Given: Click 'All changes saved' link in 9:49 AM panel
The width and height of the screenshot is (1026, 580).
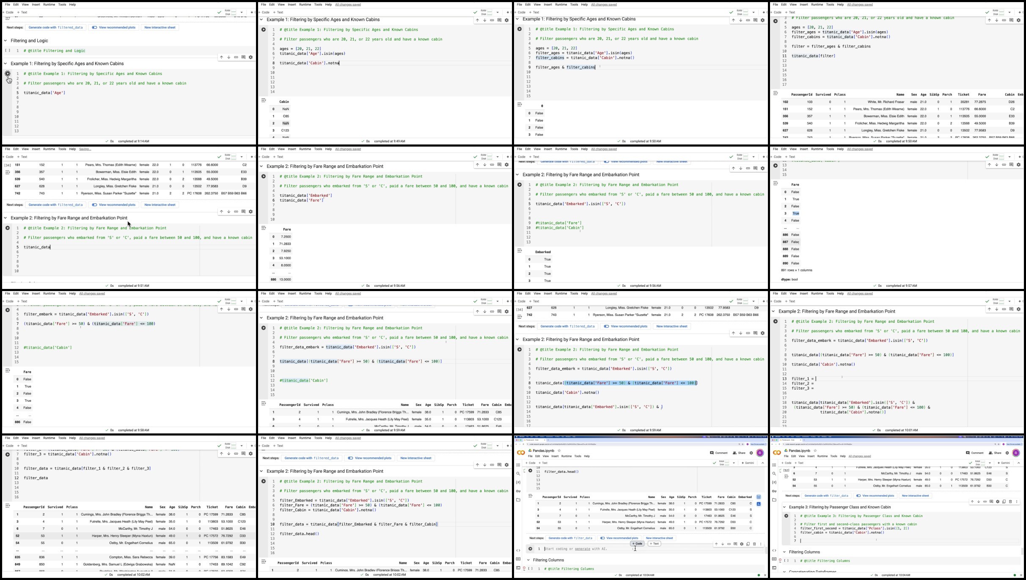Looking at the screenshot, I should tap(348, 5).
